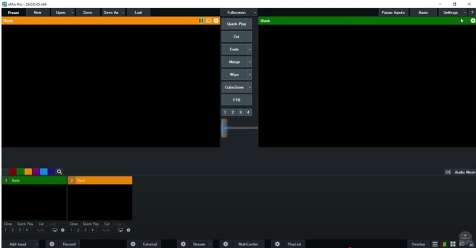Click Close on input 1
The image size is (476, 248).
8,224
